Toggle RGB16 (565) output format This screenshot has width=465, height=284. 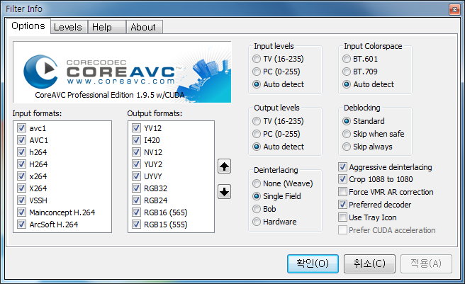(136, 212)
